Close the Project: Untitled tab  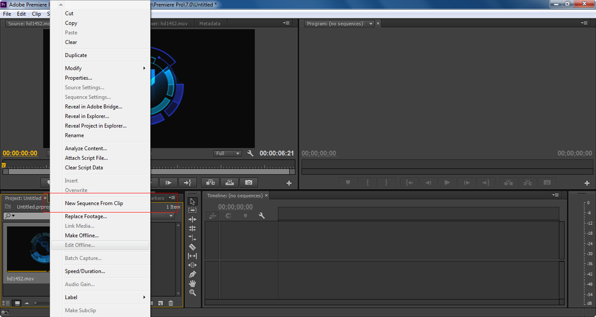click(x=45, y=198)
